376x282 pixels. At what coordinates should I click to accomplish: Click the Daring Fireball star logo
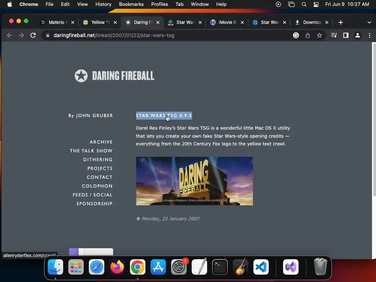[x=81, y=76]
